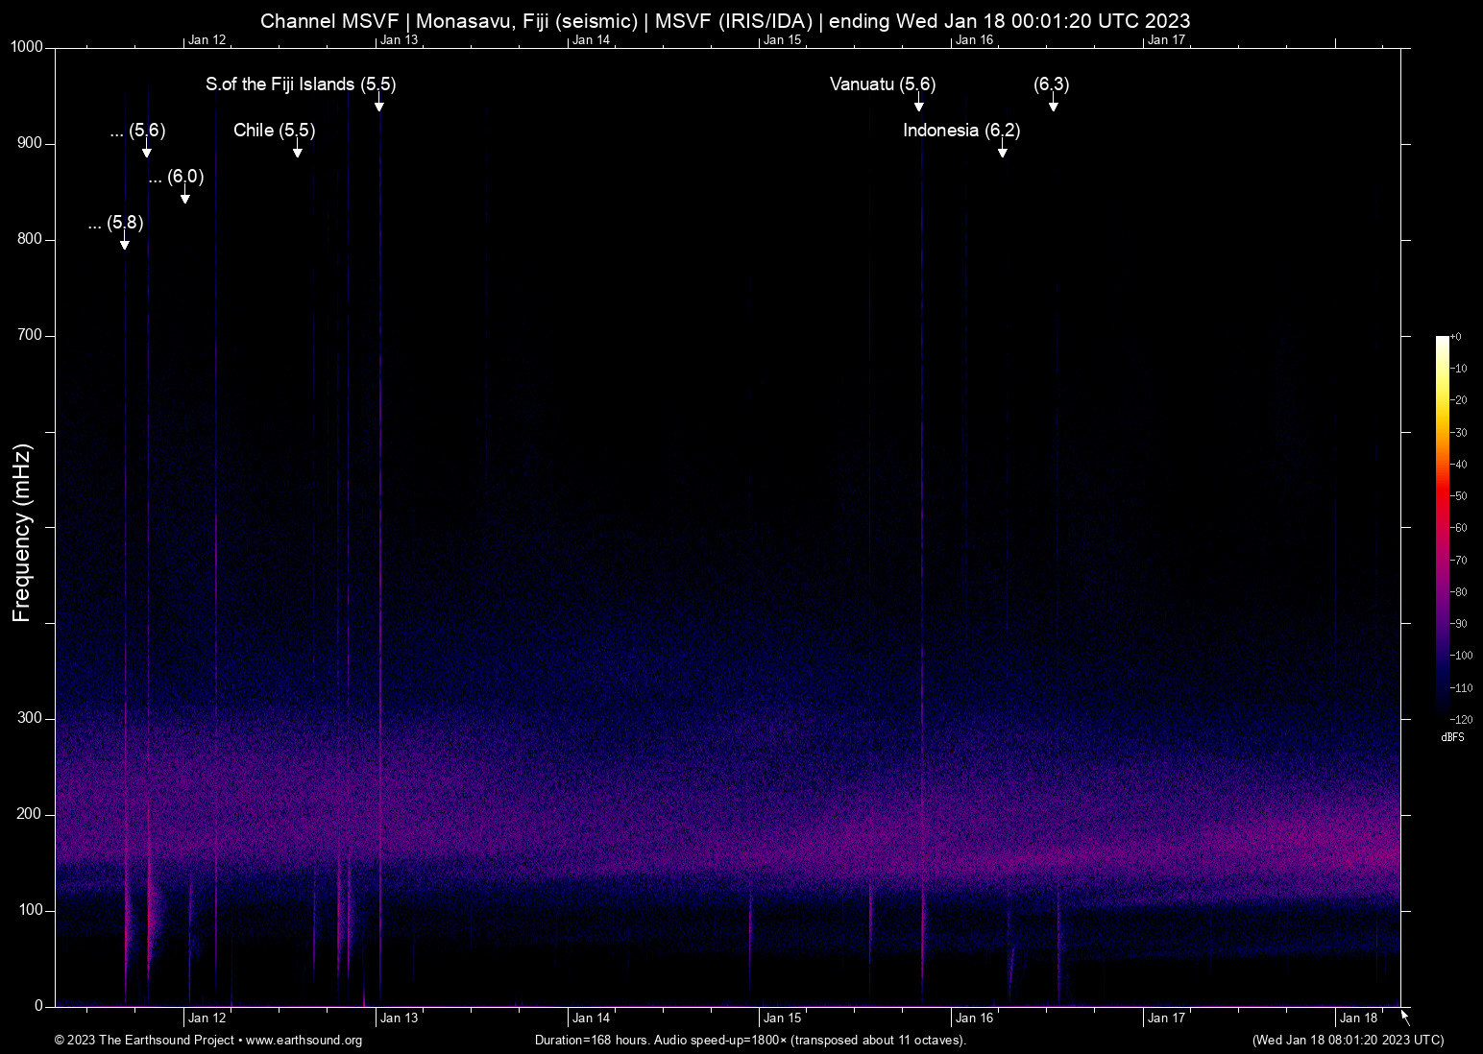This screenshot has height=1054, width=1483.
Task: Click the ... (6.0) event marker
Action: click(184, 197)
